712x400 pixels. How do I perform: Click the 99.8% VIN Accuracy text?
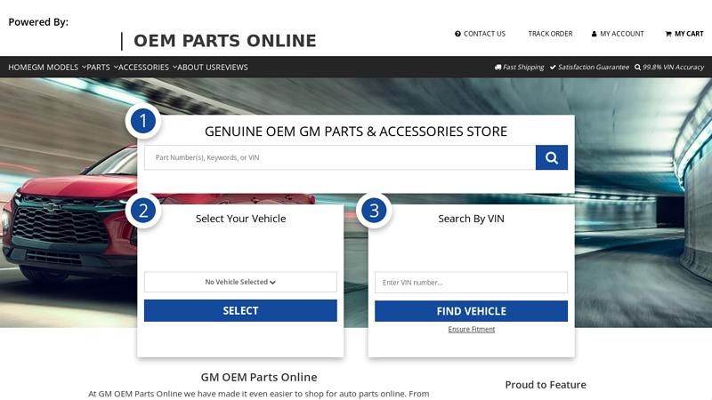[673, 68]
